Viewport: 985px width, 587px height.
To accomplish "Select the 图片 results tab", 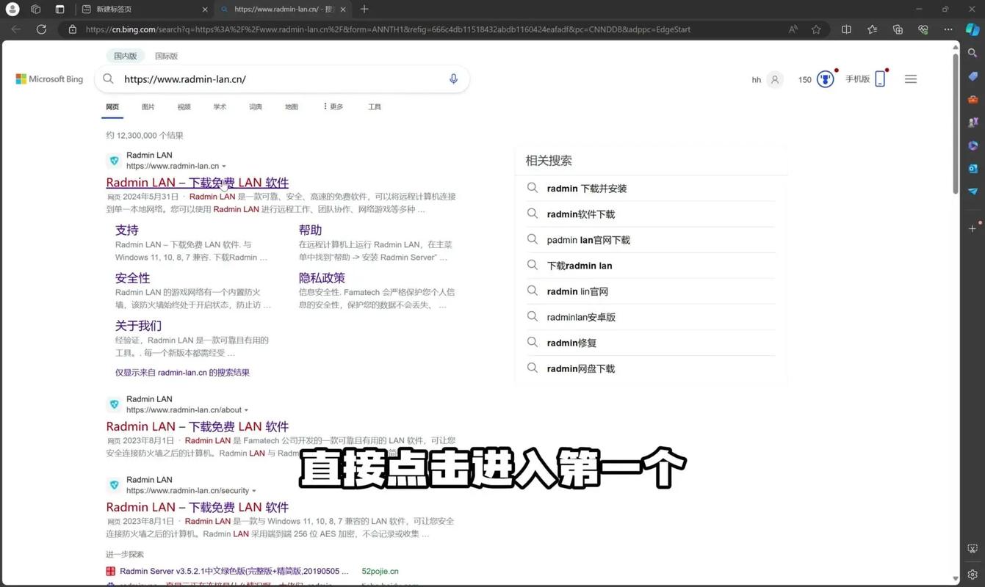I will (x=148, y=107).
